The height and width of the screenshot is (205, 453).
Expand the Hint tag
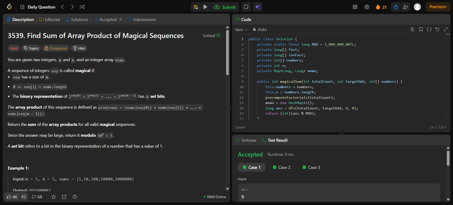pos(79,48)
